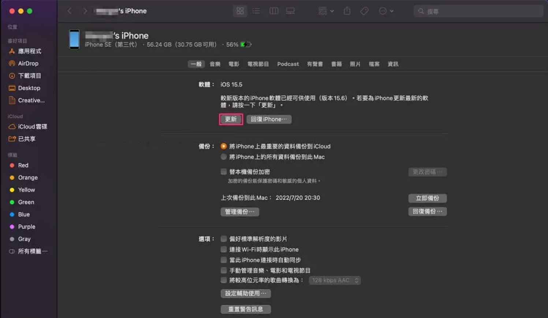The width and height of the screenshot is (548, 318).
Task: Go back with the back arrow
Action: [x=70, y=11]
